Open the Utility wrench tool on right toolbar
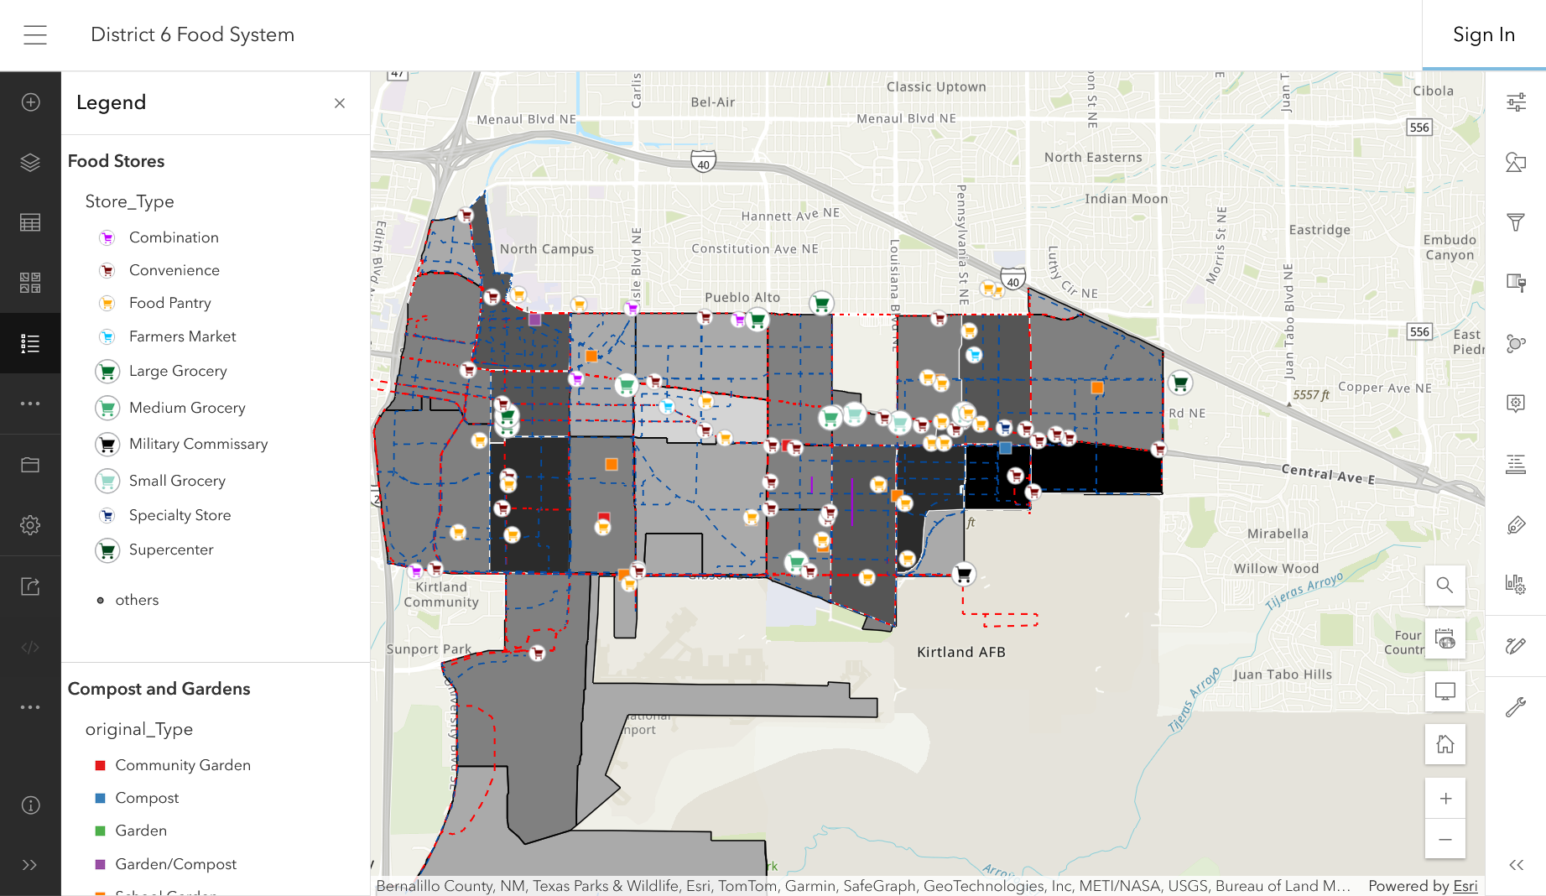Image resolution: width=1546 pixels, height=896 pixels. pos(1517,706)
